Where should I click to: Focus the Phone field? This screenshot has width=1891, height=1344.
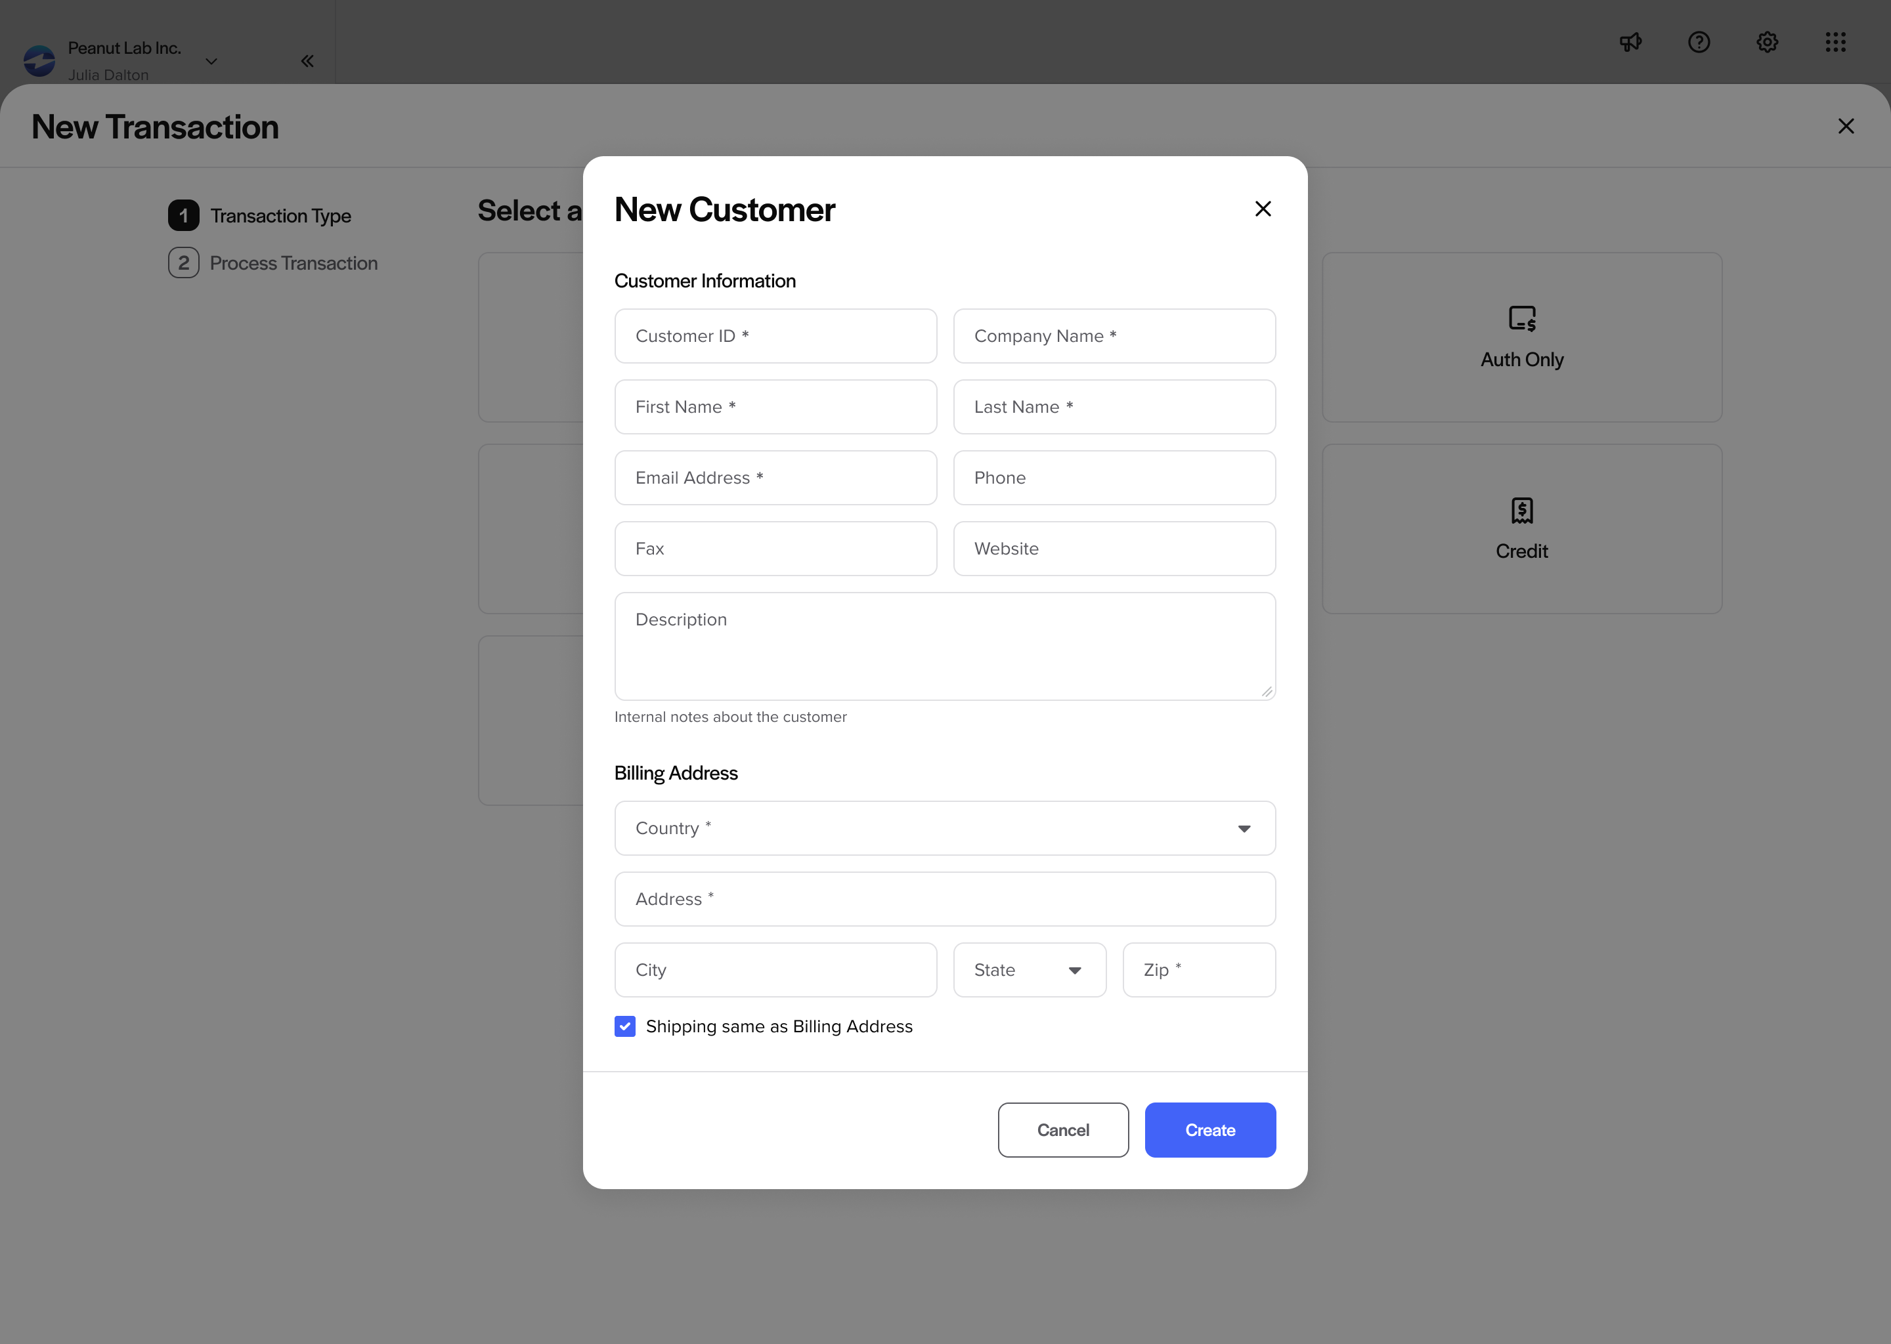[x=1114, y=478]
